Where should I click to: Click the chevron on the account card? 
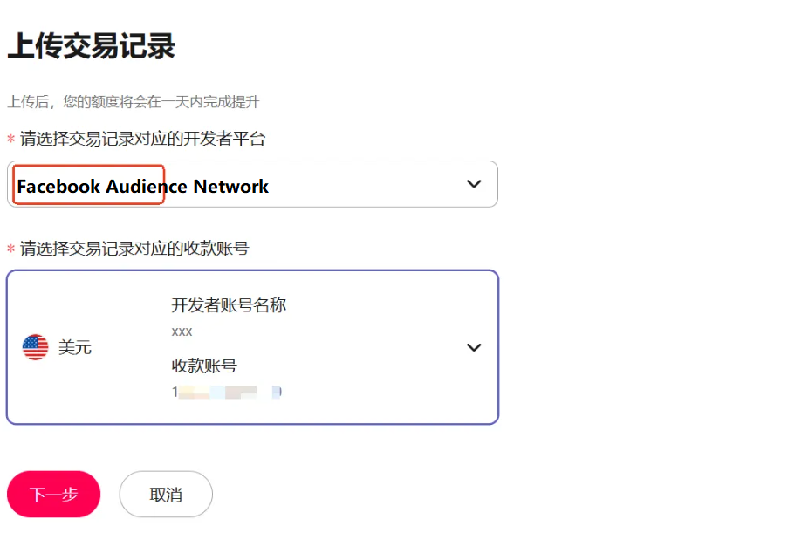pos(474,347)
